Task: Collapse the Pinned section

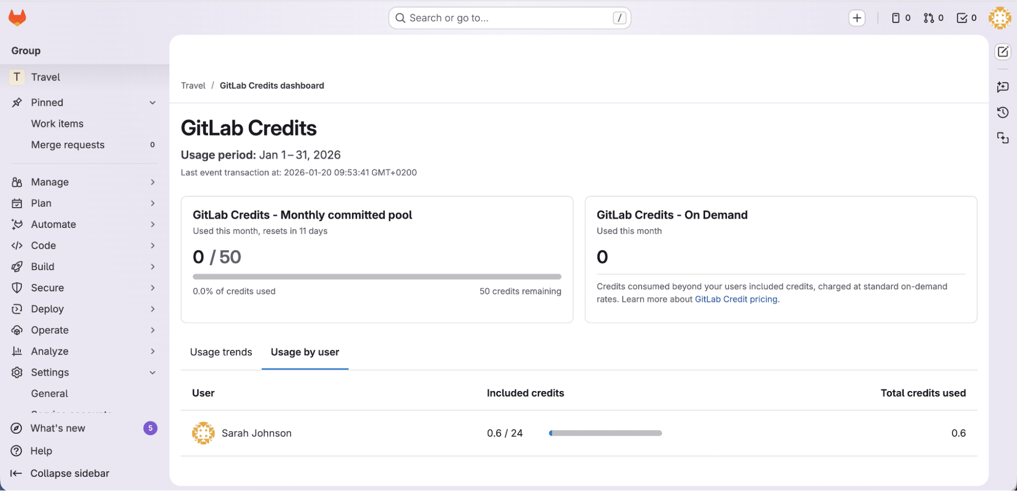Action: (152, 102)
